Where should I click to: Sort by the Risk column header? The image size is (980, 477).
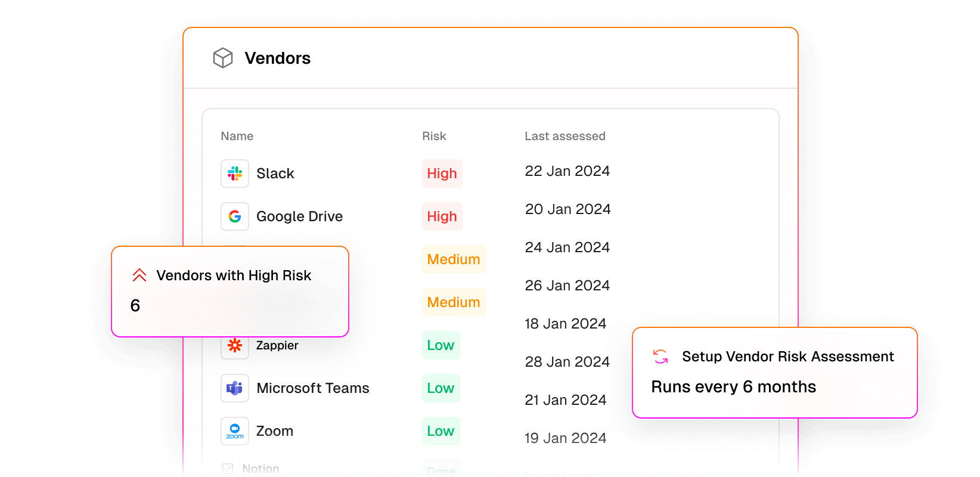click(x=434, y=136)
